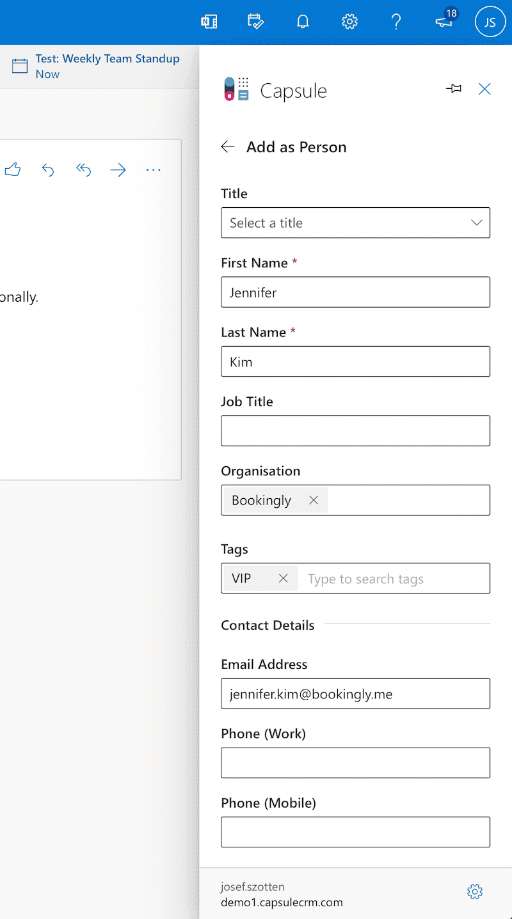Click the Capsule logo icon
Viewport: 512px width, 919px height.
(x=237, y=90)
